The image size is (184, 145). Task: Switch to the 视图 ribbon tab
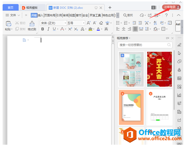tap(72, 15)
